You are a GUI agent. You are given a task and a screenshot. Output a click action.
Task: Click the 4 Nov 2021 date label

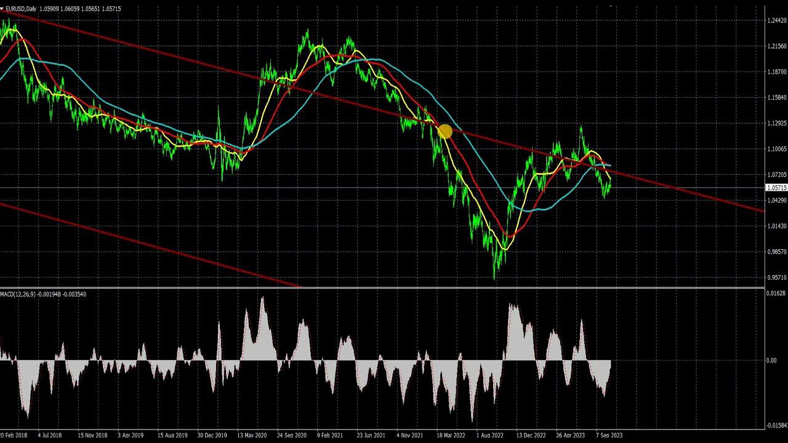pyautogui.click(x=410, y=436)
